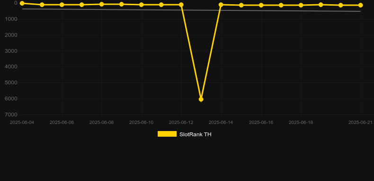
Task: Click the first data point on 2025-06-04
Action: pos(22,3)
